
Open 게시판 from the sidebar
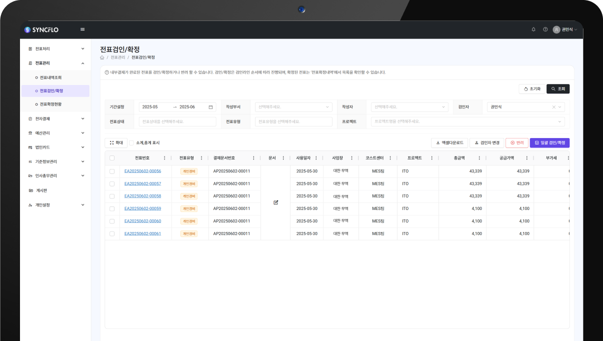click(x=41, y=190)
